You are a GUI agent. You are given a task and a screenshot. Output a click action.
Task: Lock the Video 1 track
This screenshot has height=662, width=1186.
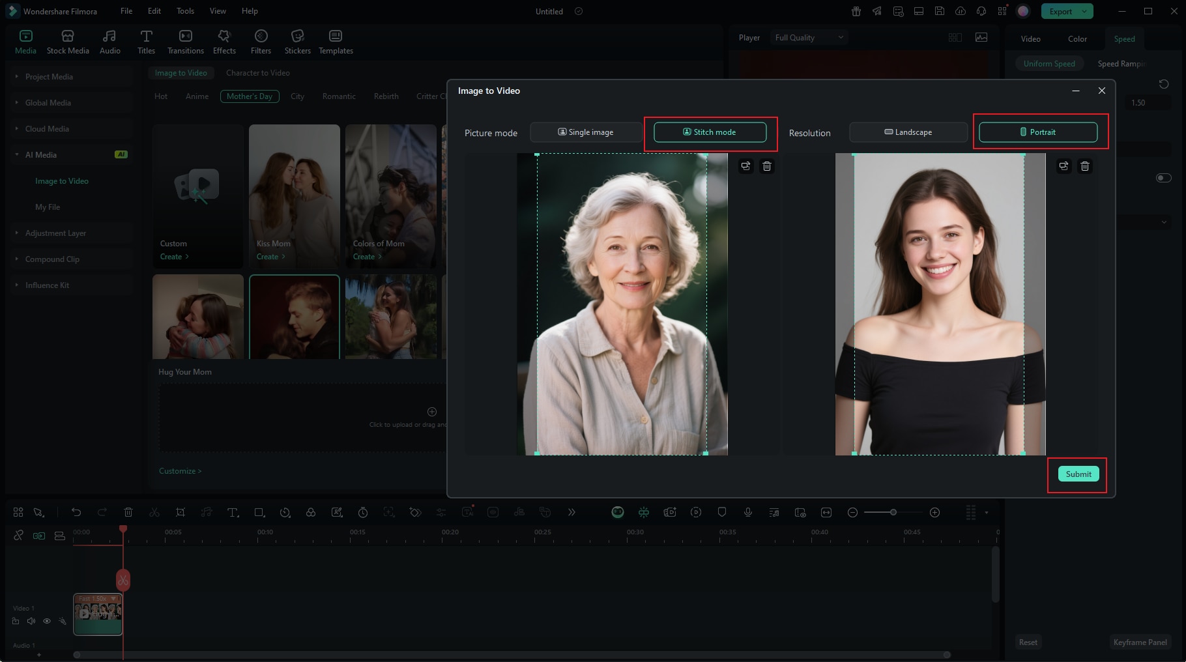click(x=16, y=621)
